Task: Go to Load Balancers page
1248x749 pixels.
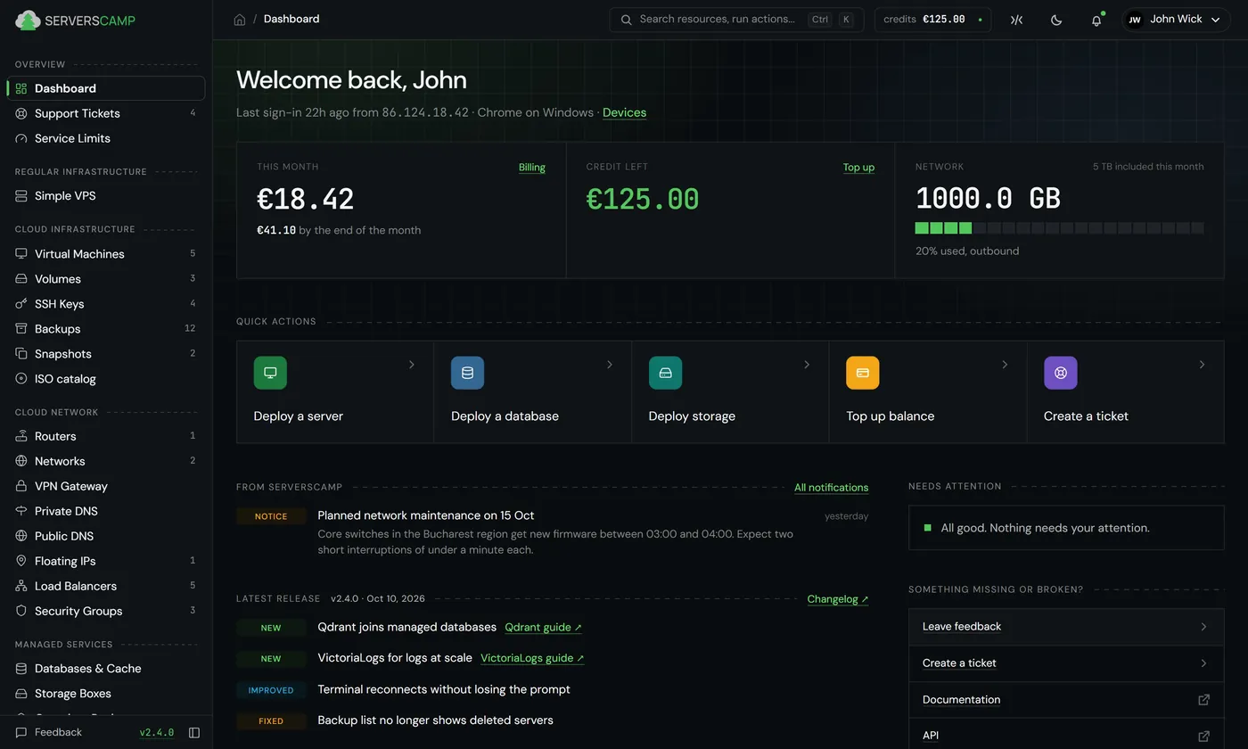Action: point(106,586)
